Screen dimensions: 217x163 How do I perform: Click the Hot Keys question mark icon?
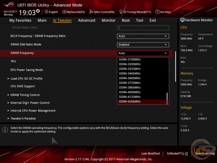[x=157, y=12]
